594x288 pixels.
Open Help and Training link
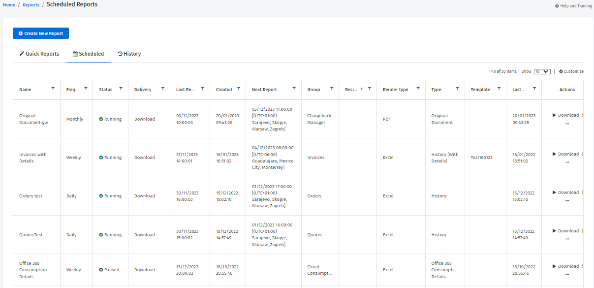573,6
